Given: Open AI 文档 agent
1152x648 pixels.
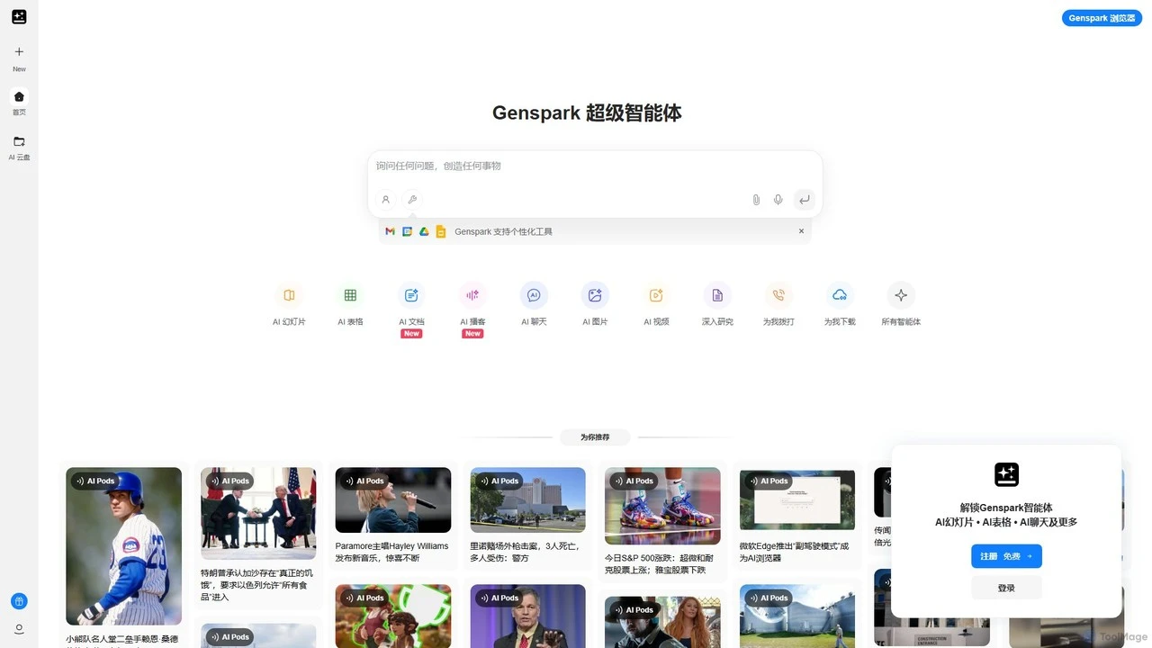Looking at the screenshot, I should 411,303.
